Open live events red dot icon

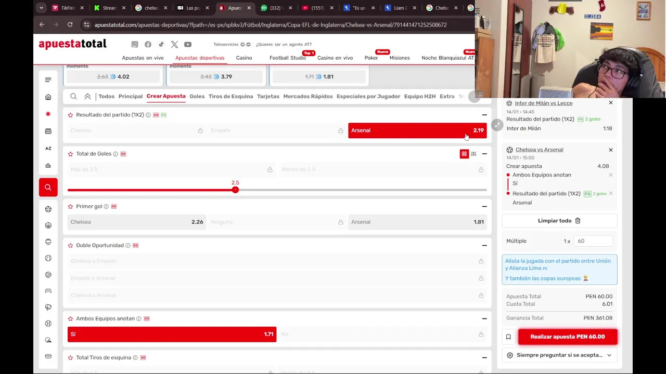point(48,114)
